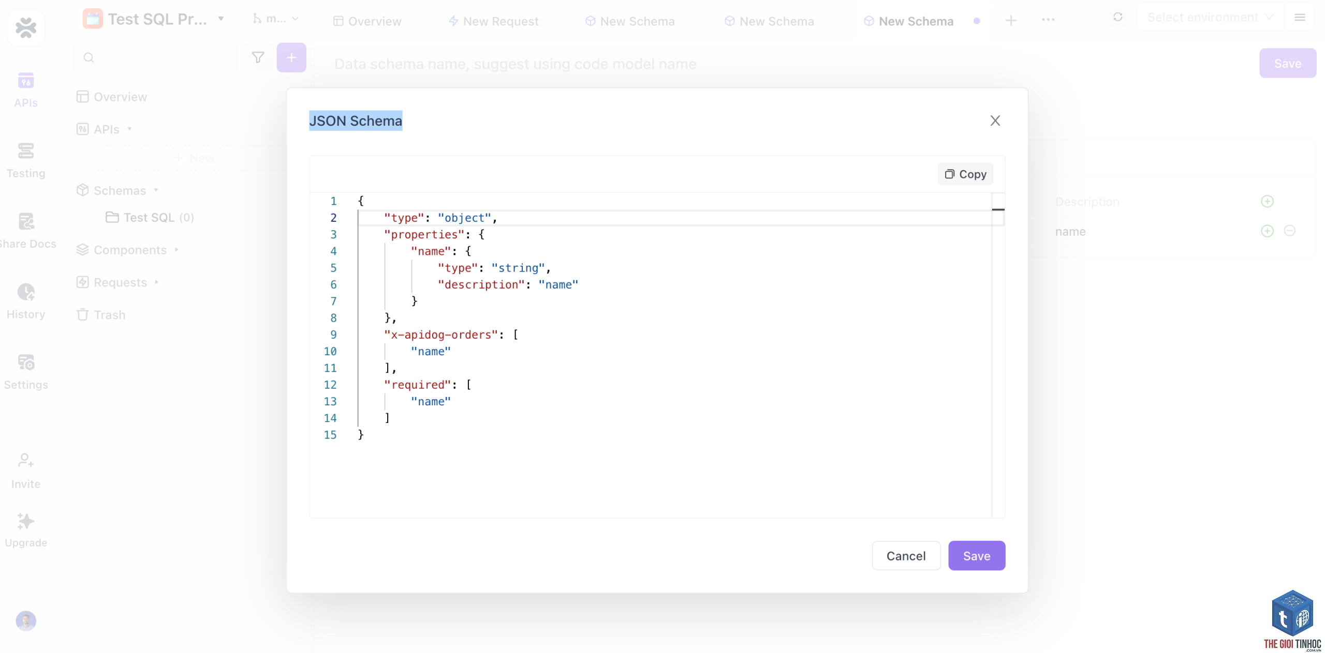Click the top-right schema Save button
The image size is (1325, 653).
1287,64
